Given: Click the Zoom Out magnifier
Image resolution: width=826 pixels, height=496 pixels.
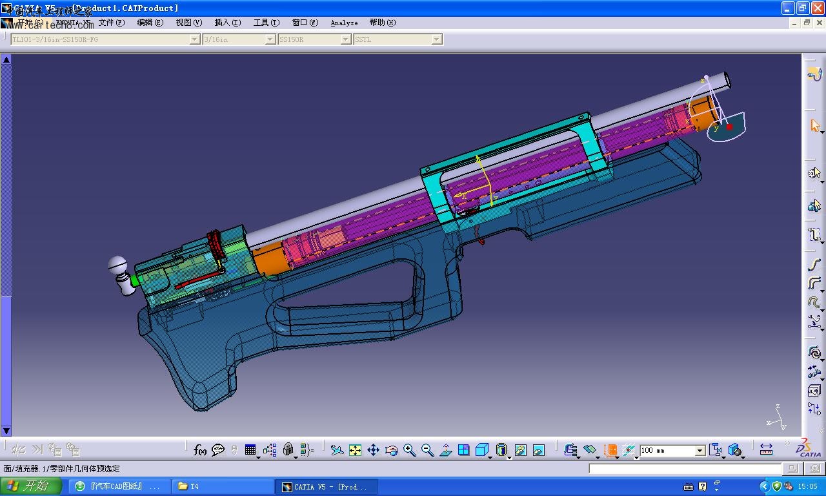Looking at the screenshot, I should [427, 450].
